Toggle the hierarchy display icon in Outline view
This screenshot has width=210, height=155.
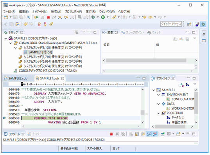click(187, 85)
